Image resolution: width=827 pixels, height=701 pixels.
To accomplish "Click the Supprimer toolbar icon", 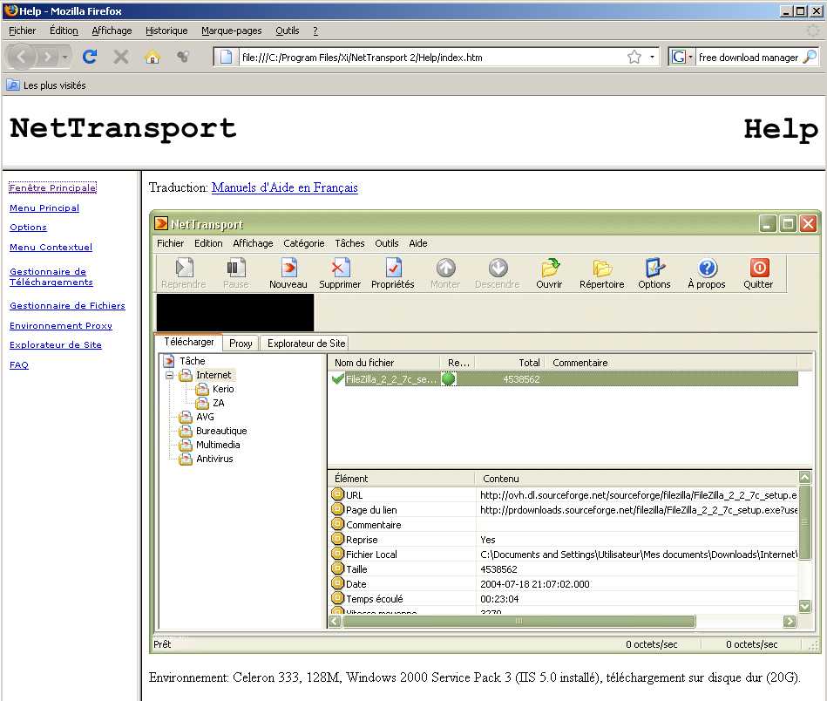I will tap(340, 269).
